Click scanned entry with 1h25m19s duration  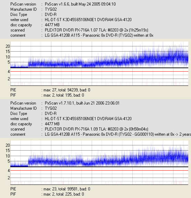97,30
